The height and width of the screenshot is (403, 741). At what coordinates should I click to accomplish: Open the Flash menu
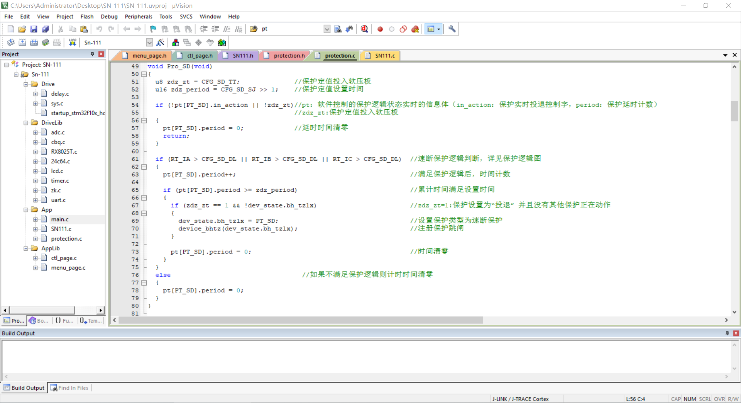(x=87, y=17)
